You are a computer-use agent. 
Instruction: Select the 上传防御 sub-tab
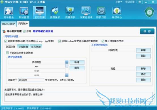[x=23, y=47]
